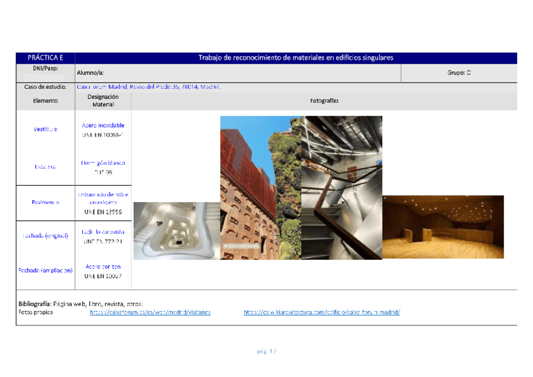Click the stainless steel stairwell photo
The width and height of the screenshot is (533, 377).
click(x=342, y=188)
